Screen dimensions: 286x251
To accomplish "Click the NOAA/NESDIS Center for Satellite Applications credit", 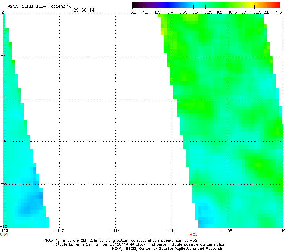I will point(167,249).
